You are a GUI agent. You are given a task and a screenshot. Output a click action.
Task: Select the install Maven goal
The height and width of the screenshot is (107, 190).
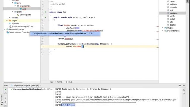point(172,19)
